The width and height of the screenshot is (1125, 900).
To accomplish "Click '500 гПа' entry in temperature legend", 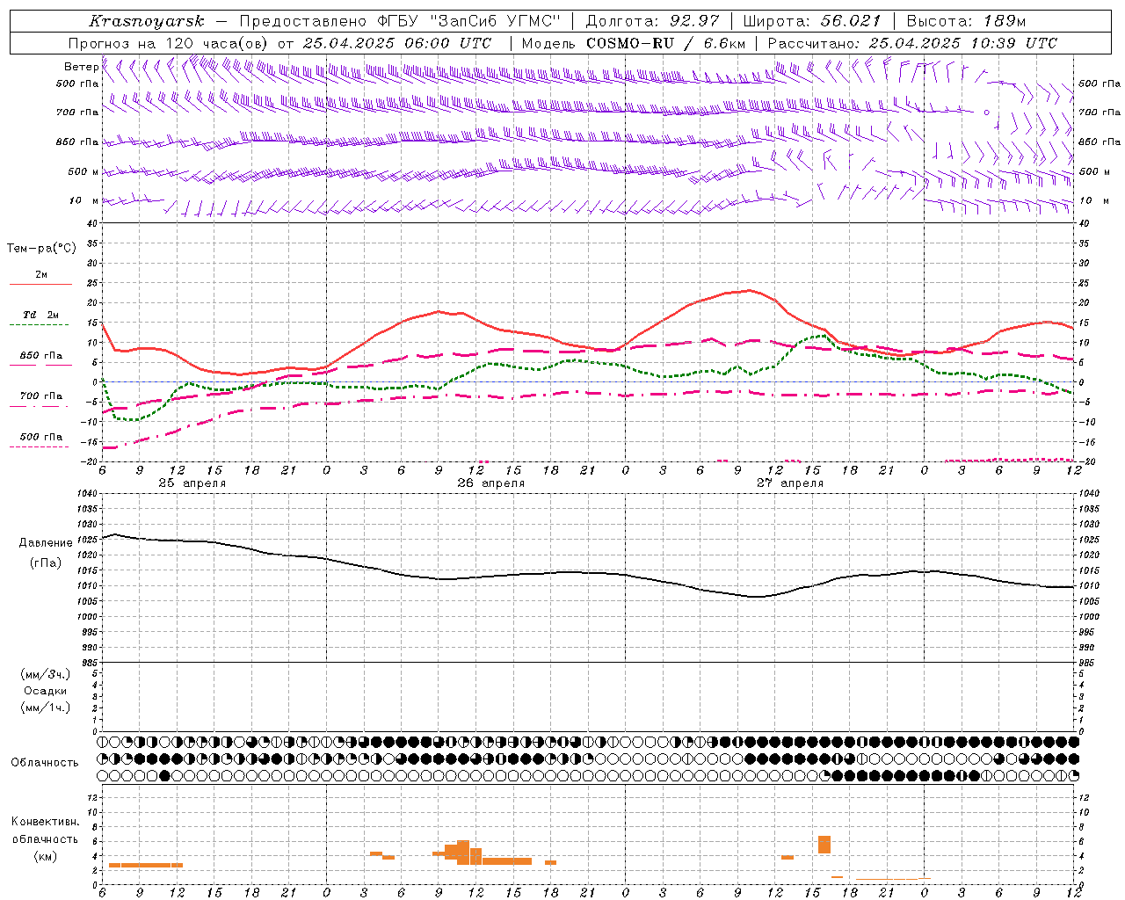I will coord(41,436).
